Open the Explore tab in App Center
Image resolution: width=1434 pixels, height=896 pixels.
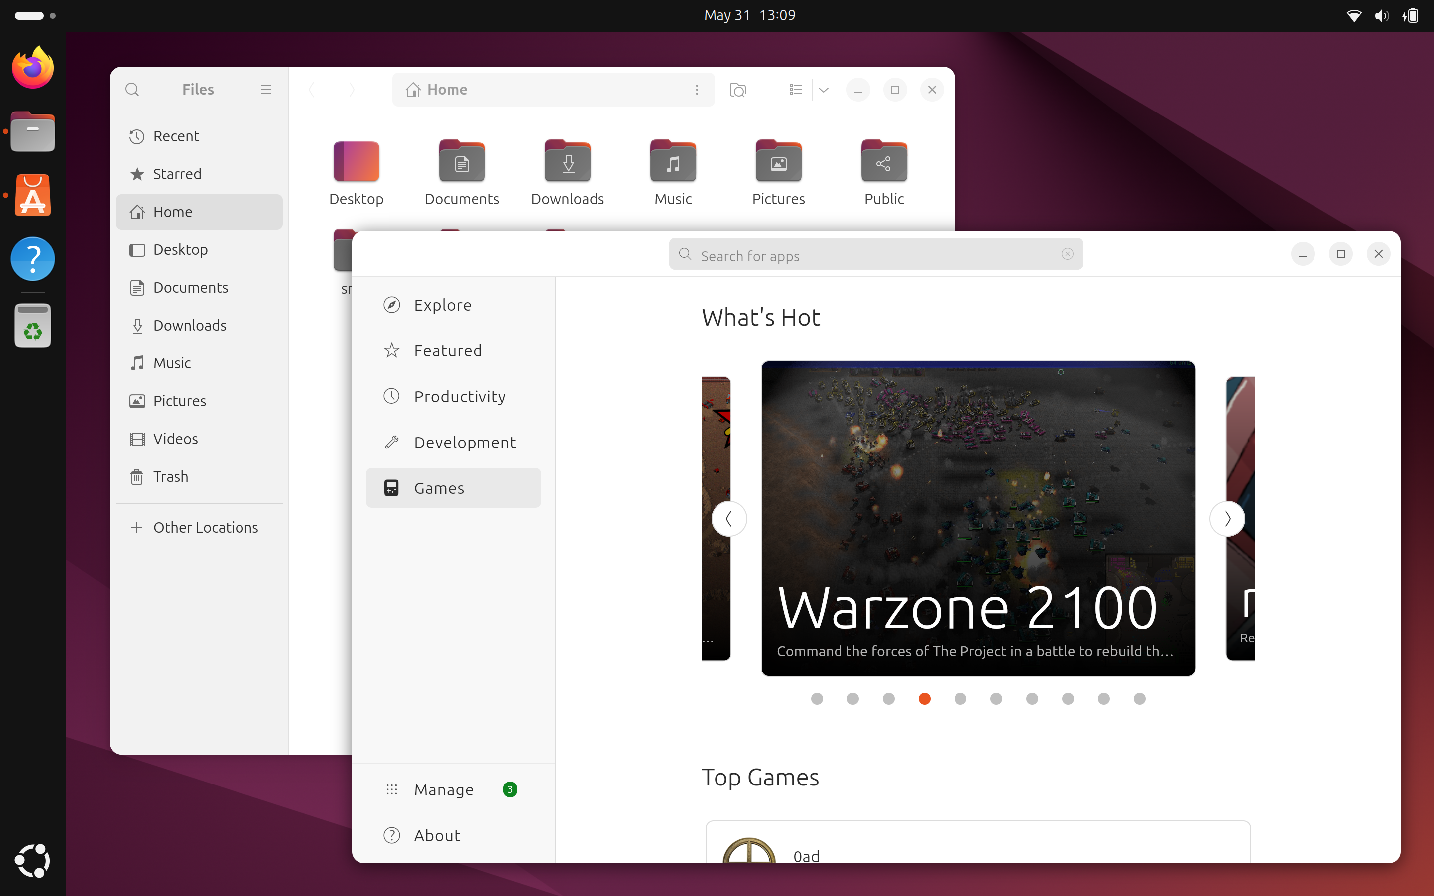(x=453, y=305)
